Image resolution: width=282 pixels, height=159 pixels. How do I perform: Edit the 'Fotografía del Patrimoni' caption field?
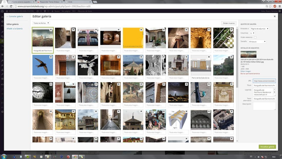coord(43,51)
